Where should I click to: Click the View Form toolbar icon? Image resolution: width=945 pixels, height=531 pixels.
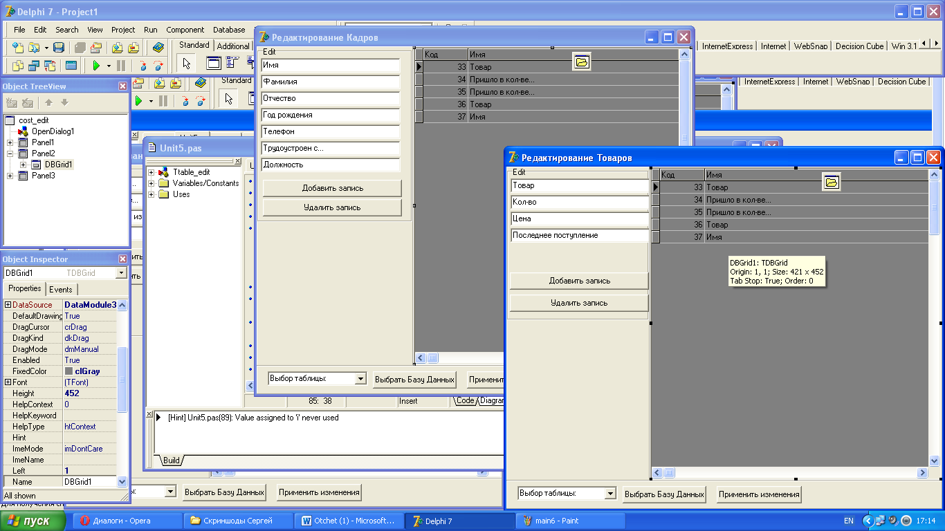(x=33, y=66)
